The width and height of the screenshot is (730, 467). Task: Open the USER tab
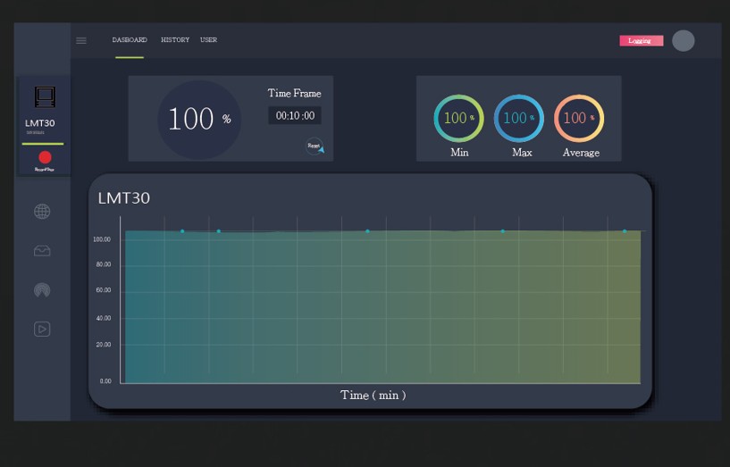click(x=208, y=40)
